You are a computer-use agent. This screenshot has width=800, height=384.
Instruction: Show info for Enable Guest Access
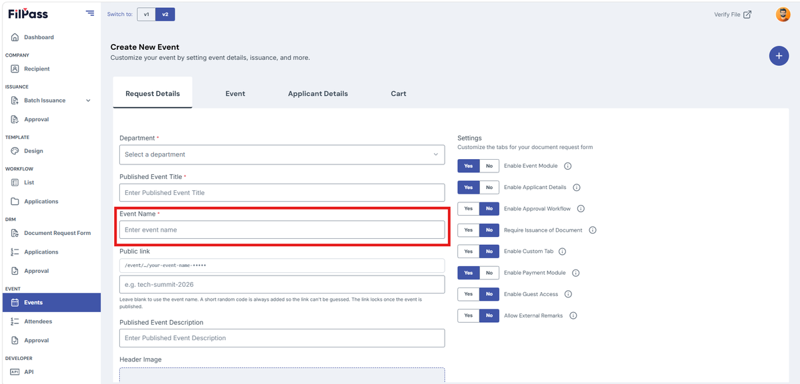click(569, 294)
